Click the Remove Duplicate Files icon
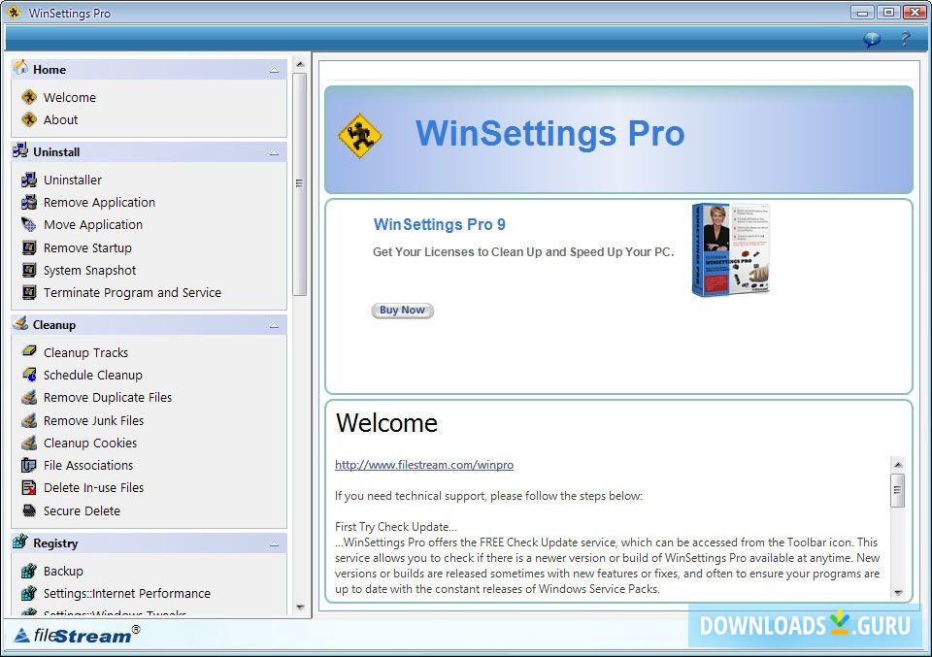 pos(29,397)
